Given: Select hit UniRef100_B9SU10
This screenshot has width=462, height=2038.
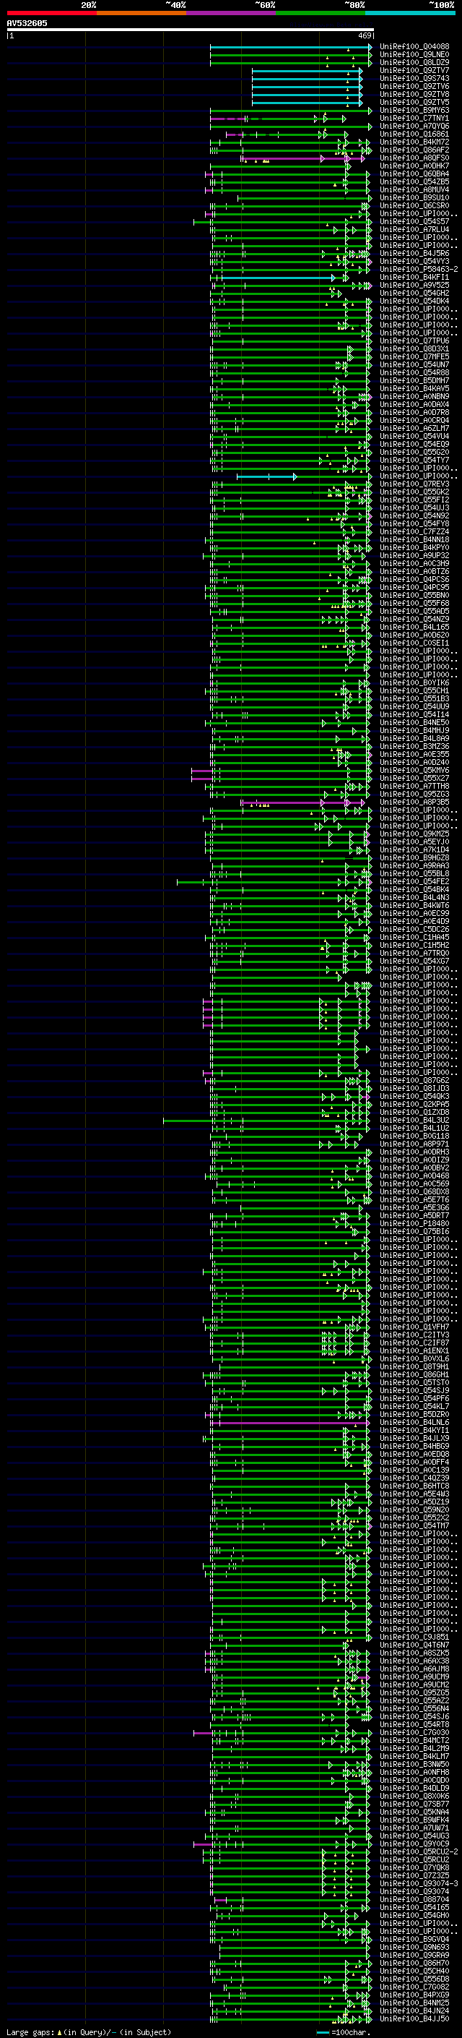Looking at the screenshot, I should click(414, 198).
